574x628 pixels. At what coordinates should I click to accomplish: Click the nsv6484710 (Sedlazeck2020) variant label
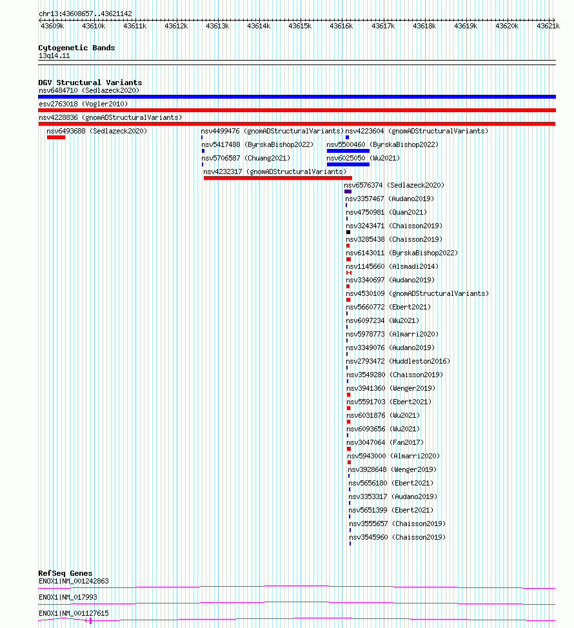click(x=89, y=90)
